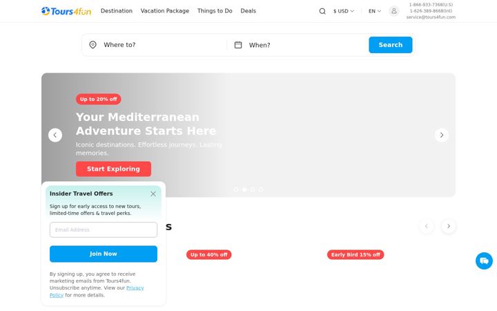Screen dimensions: 497x311
Task: Go to the Deals page
Action: coord(248,11)
